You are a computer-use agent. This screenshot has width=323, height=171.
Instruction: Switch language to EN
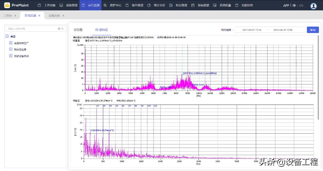[x=301, y=5]
